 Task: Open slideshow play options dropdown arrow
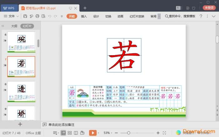point(99,133)
